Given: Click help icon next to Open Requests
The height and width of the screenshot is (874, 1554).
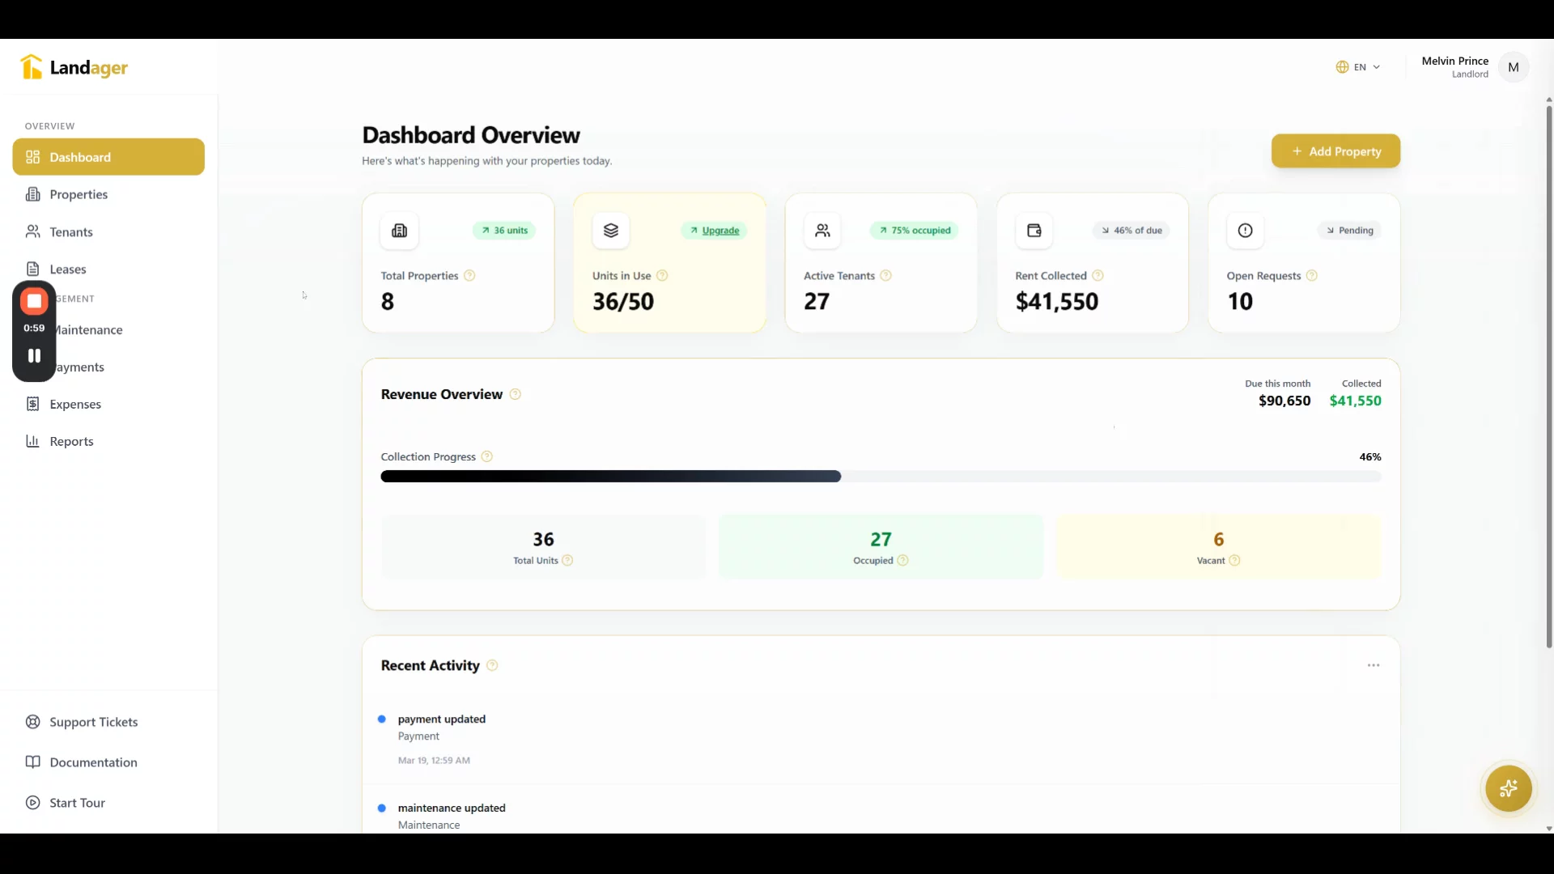Looking at the screenshot, I should pyautogui.click(x=1312, y=276).
